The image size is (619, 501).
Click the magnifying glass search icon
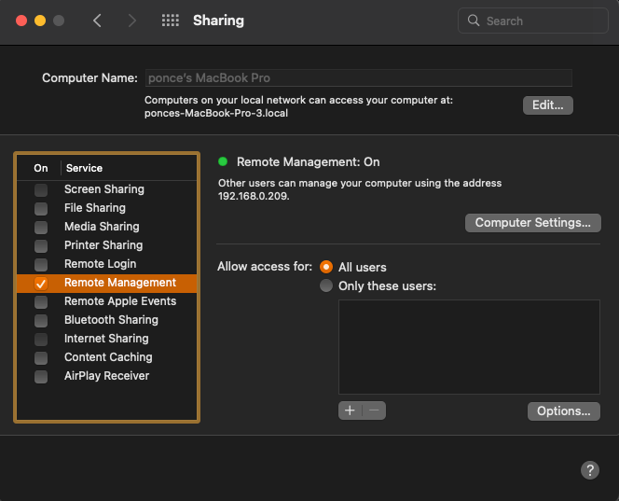474,21
